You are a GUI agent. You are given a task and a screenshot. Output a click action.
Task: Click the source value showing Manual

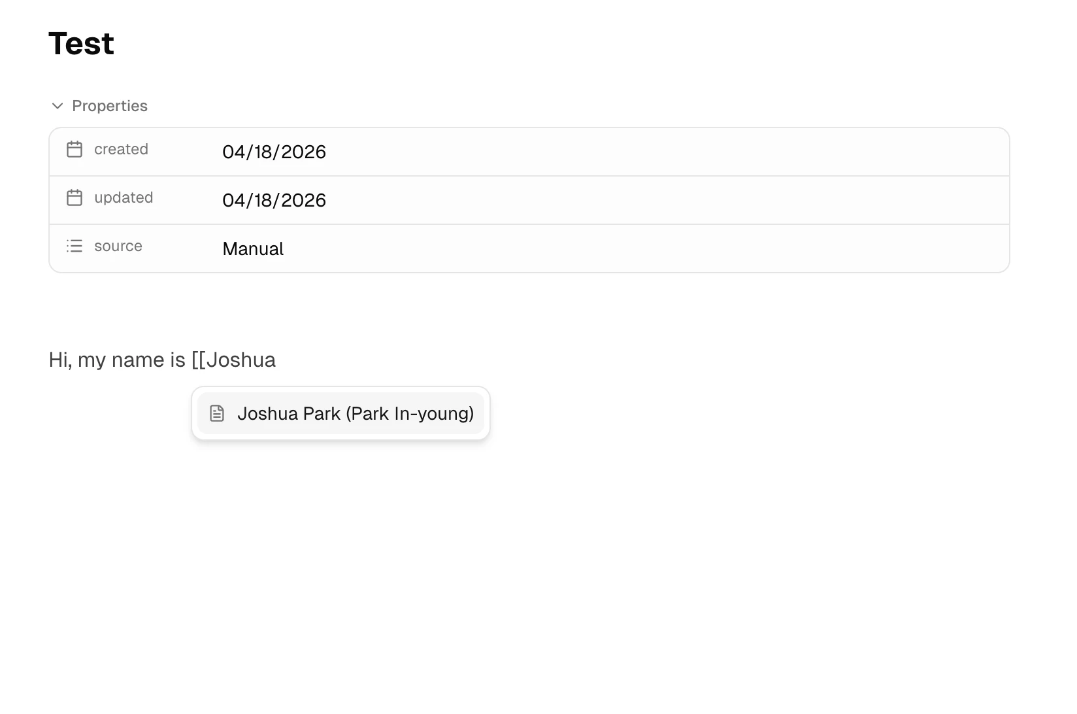coord(253,248)
